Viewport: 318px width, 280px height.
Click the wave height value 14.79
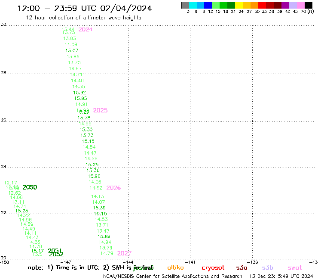click(x=107, y=254)
